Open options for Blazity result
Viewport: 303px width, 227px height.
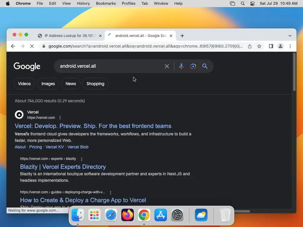(82, 159)
